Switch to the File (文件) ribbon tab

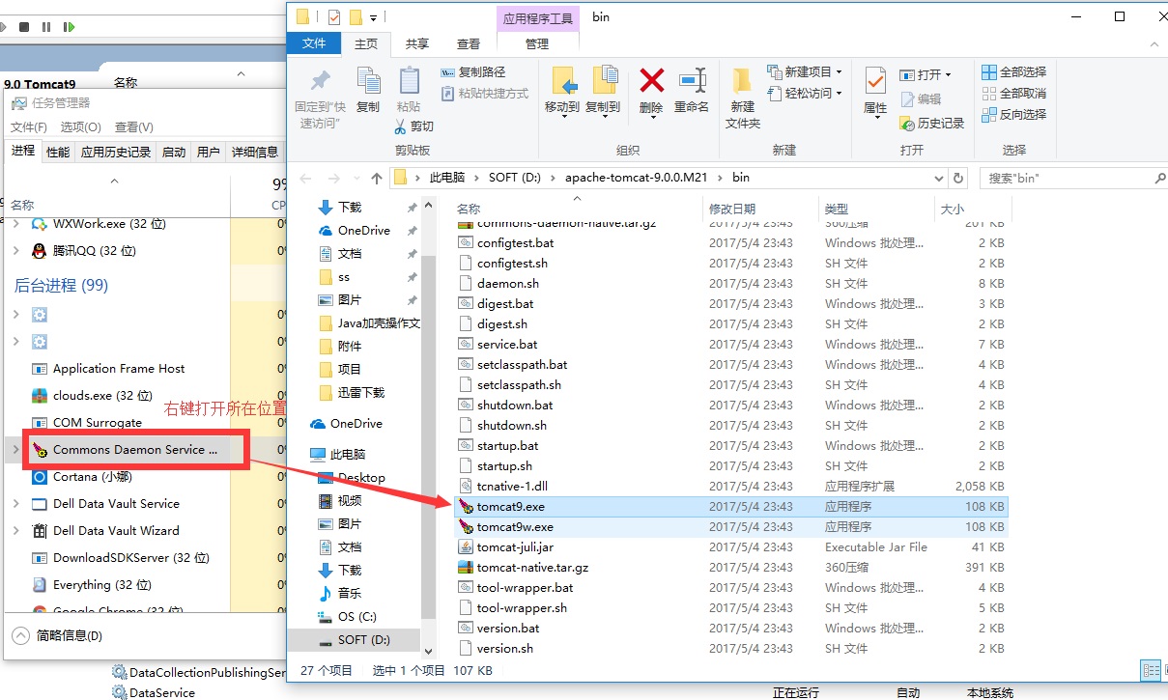click(x=315, y=43)
